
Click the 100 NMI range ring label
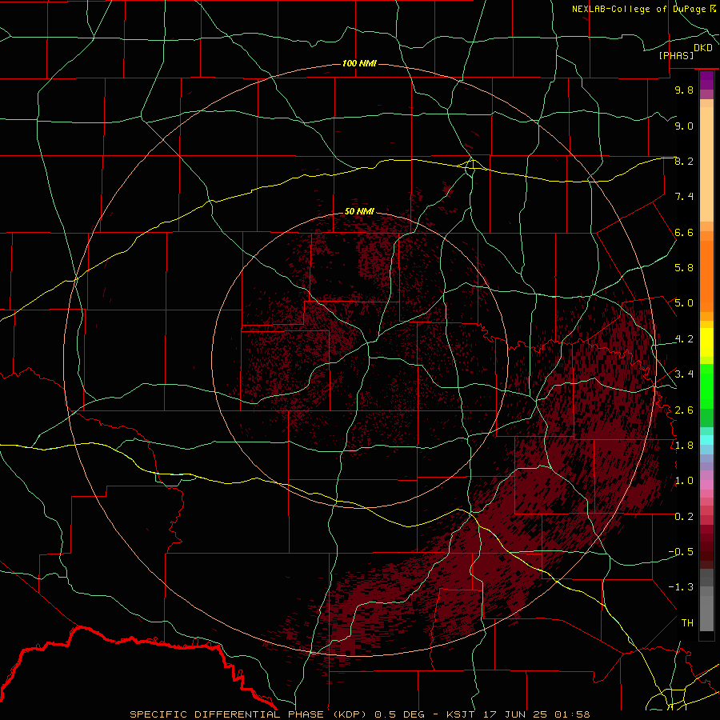[x=359, y=63]
